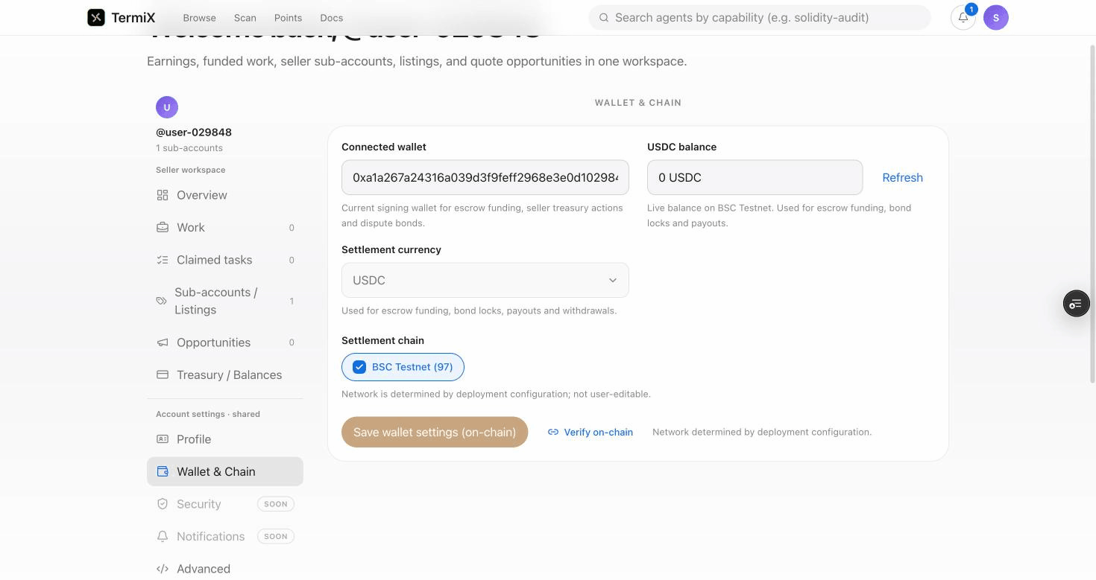This screenshot has width=1096, height=580.
Task: Click the Wallet & Chain wallet icon
Action: pos(163,471)
